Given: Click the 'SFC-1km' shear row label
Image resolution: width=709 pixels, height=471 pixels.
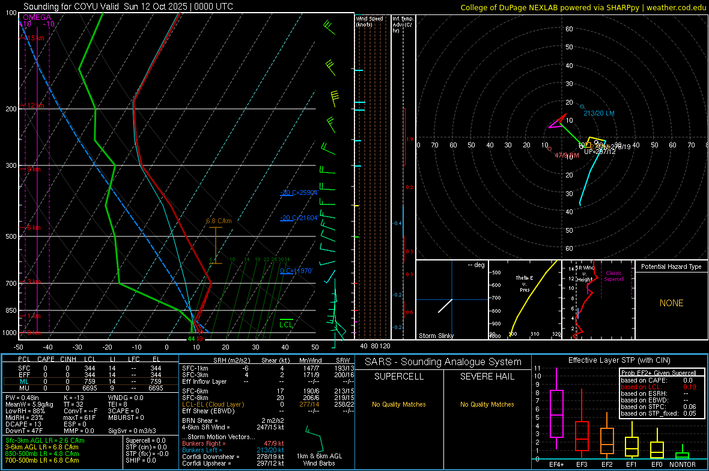Looking at the screenshot, I should point(195,368).
